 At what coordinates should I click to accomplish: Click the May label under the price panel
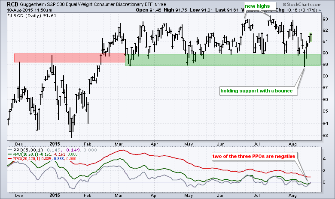coord(189,144)
